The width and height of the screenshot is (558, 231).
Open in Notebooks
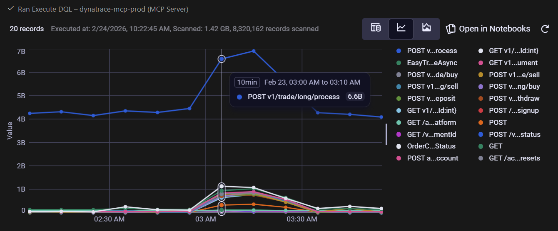tap(488, 29)
